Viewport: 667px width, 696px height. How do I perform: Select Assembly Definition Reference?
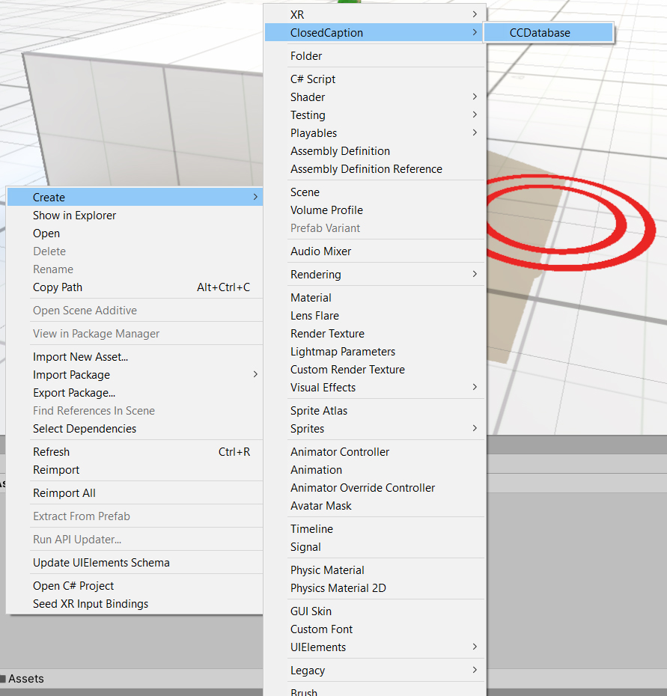tap(366, 169)
